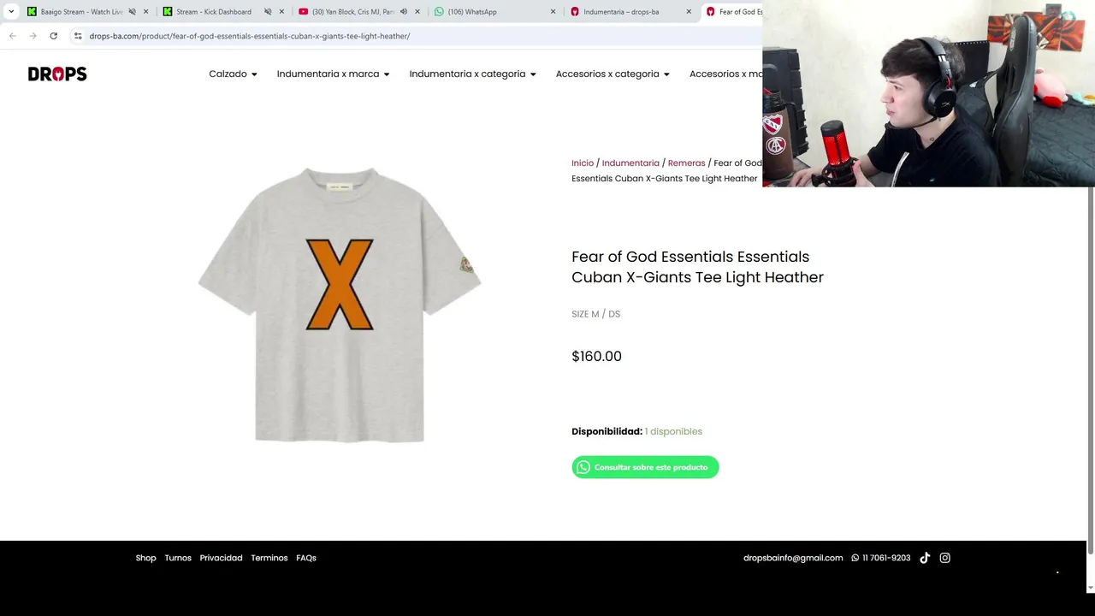Open the tab search dropdown arrow
The height and width of the screenshot is (616, 1095).
coord(11,12)
